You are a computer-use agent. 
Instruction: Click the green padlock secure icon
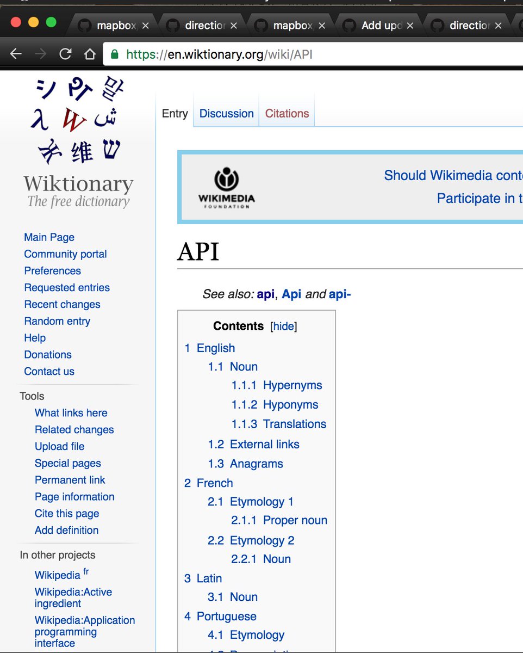pos(114,54)
